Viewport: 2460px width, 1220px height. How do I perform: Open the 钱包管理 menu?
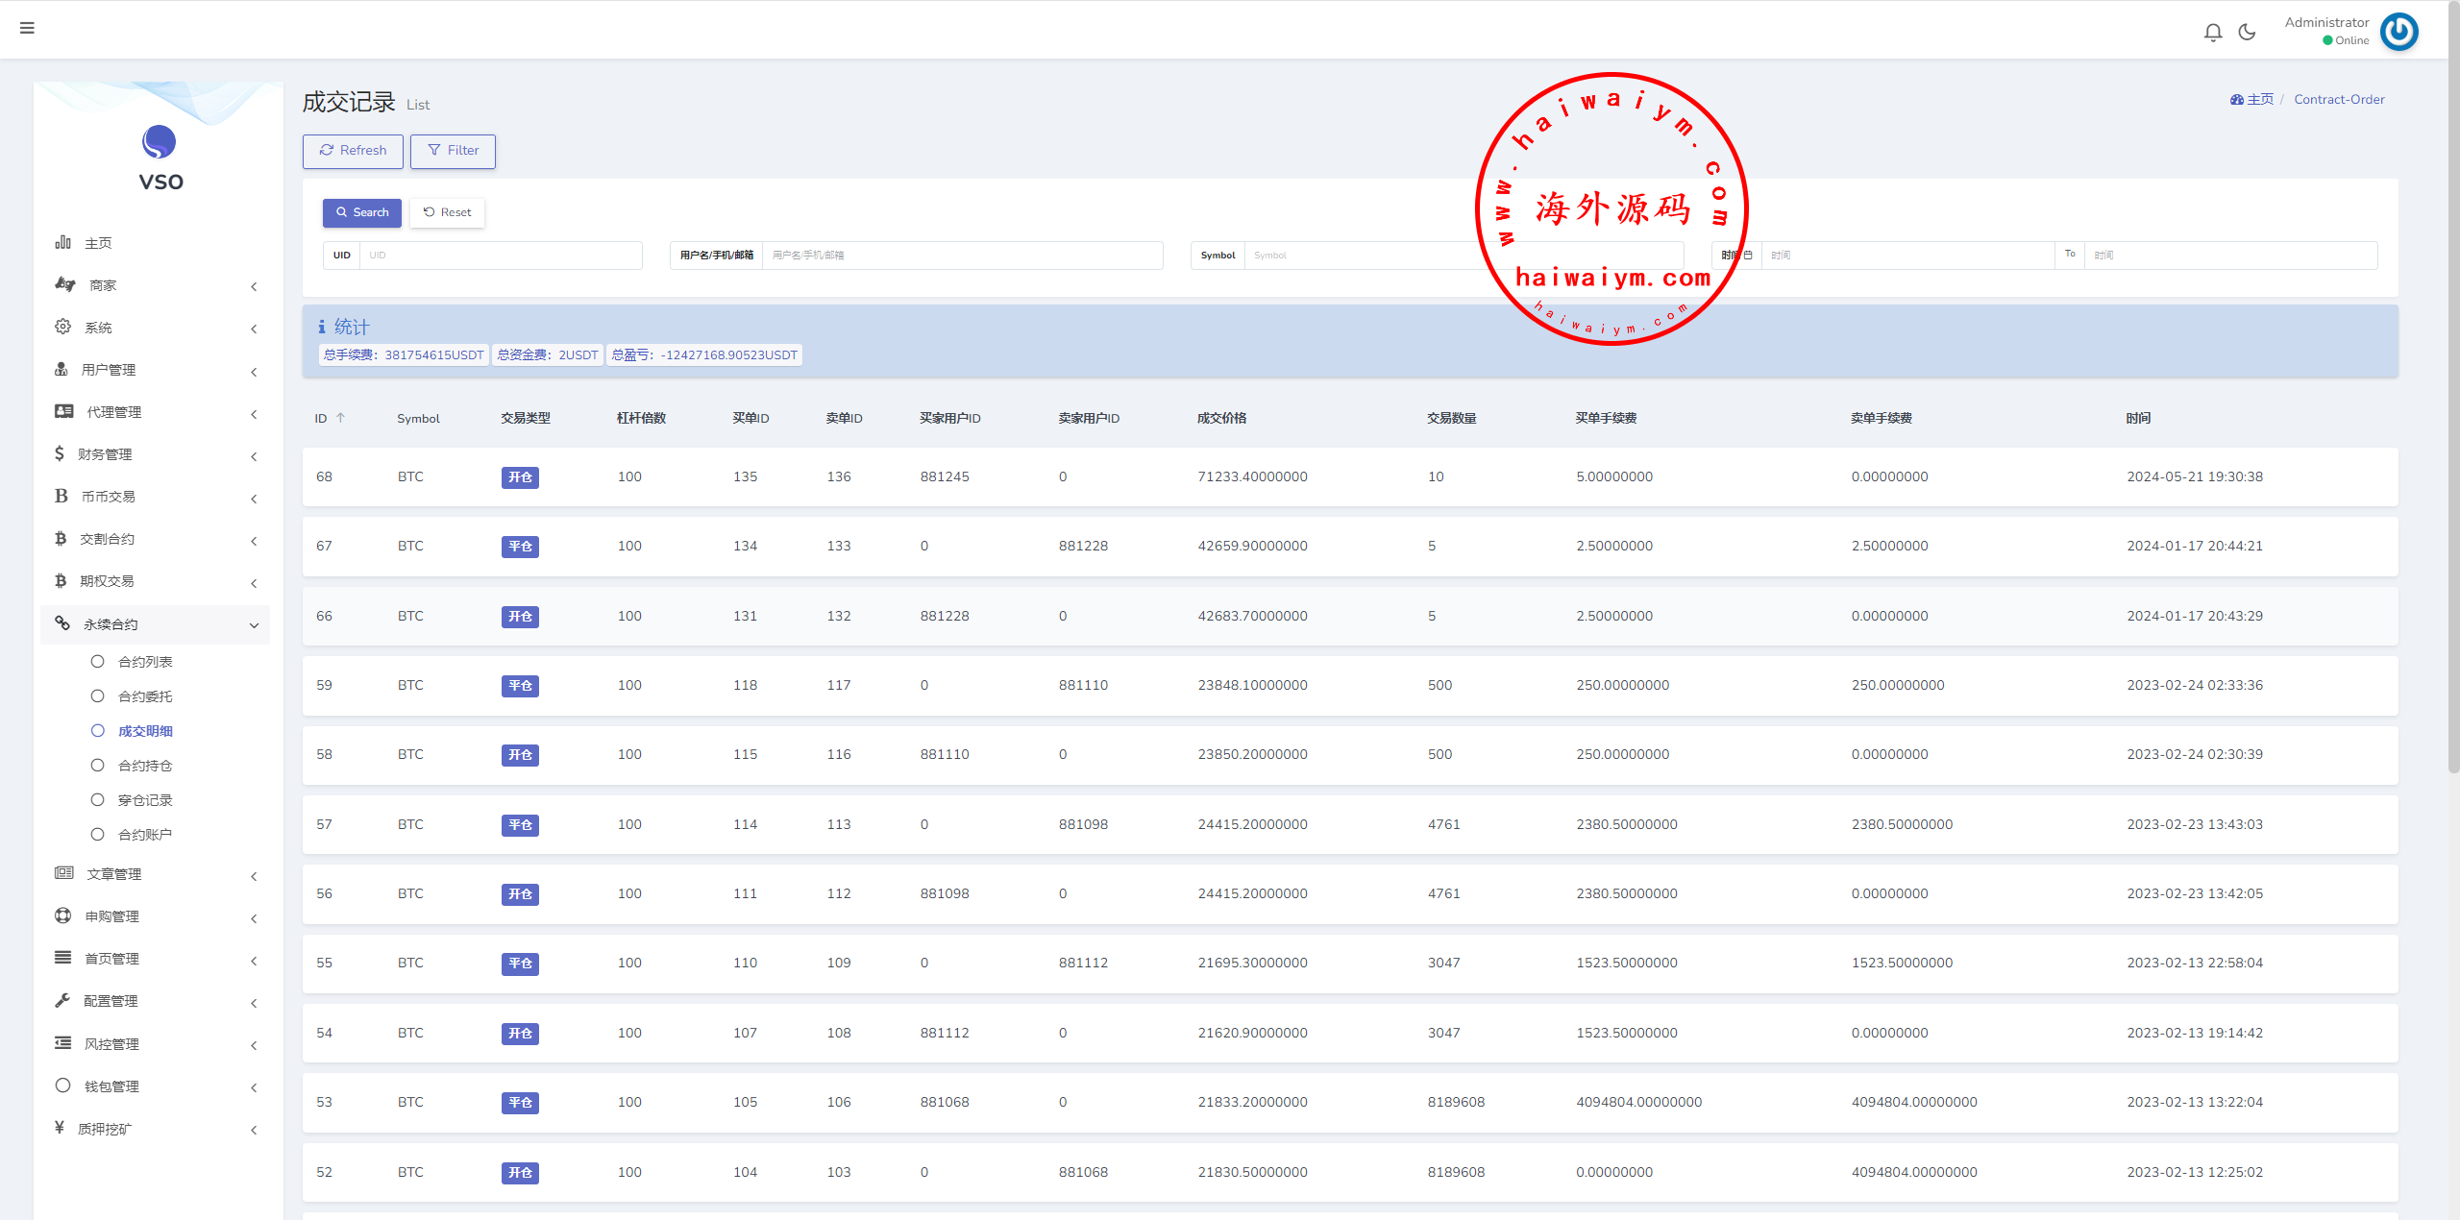111,1086
